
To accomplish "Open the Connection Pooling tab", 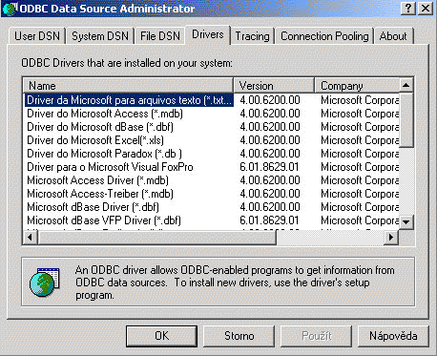I will (324, 36).
